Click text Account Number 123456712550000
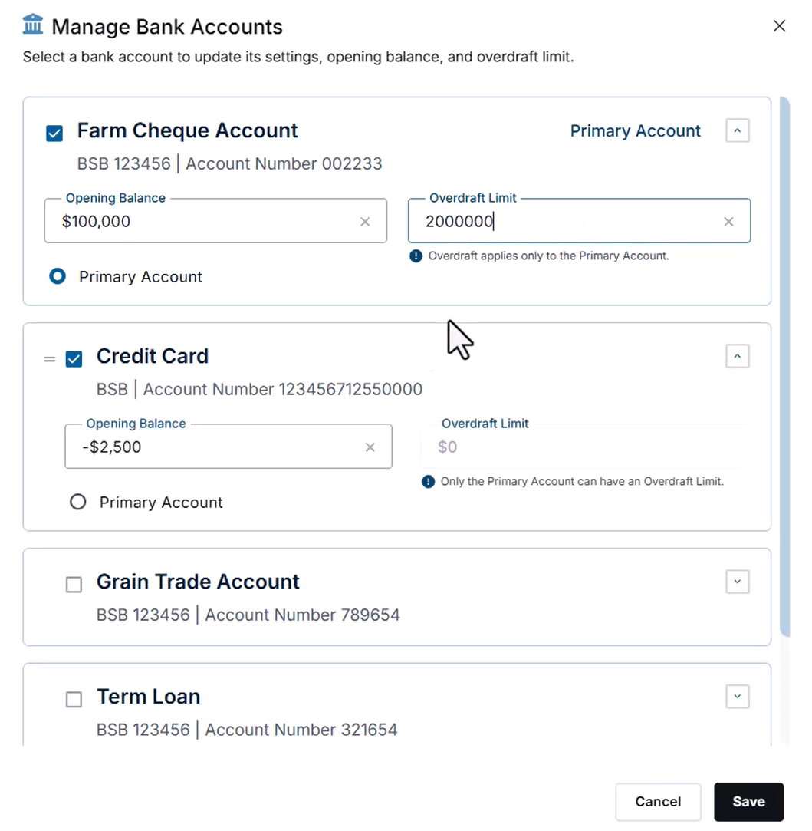 tap(283, 390)
